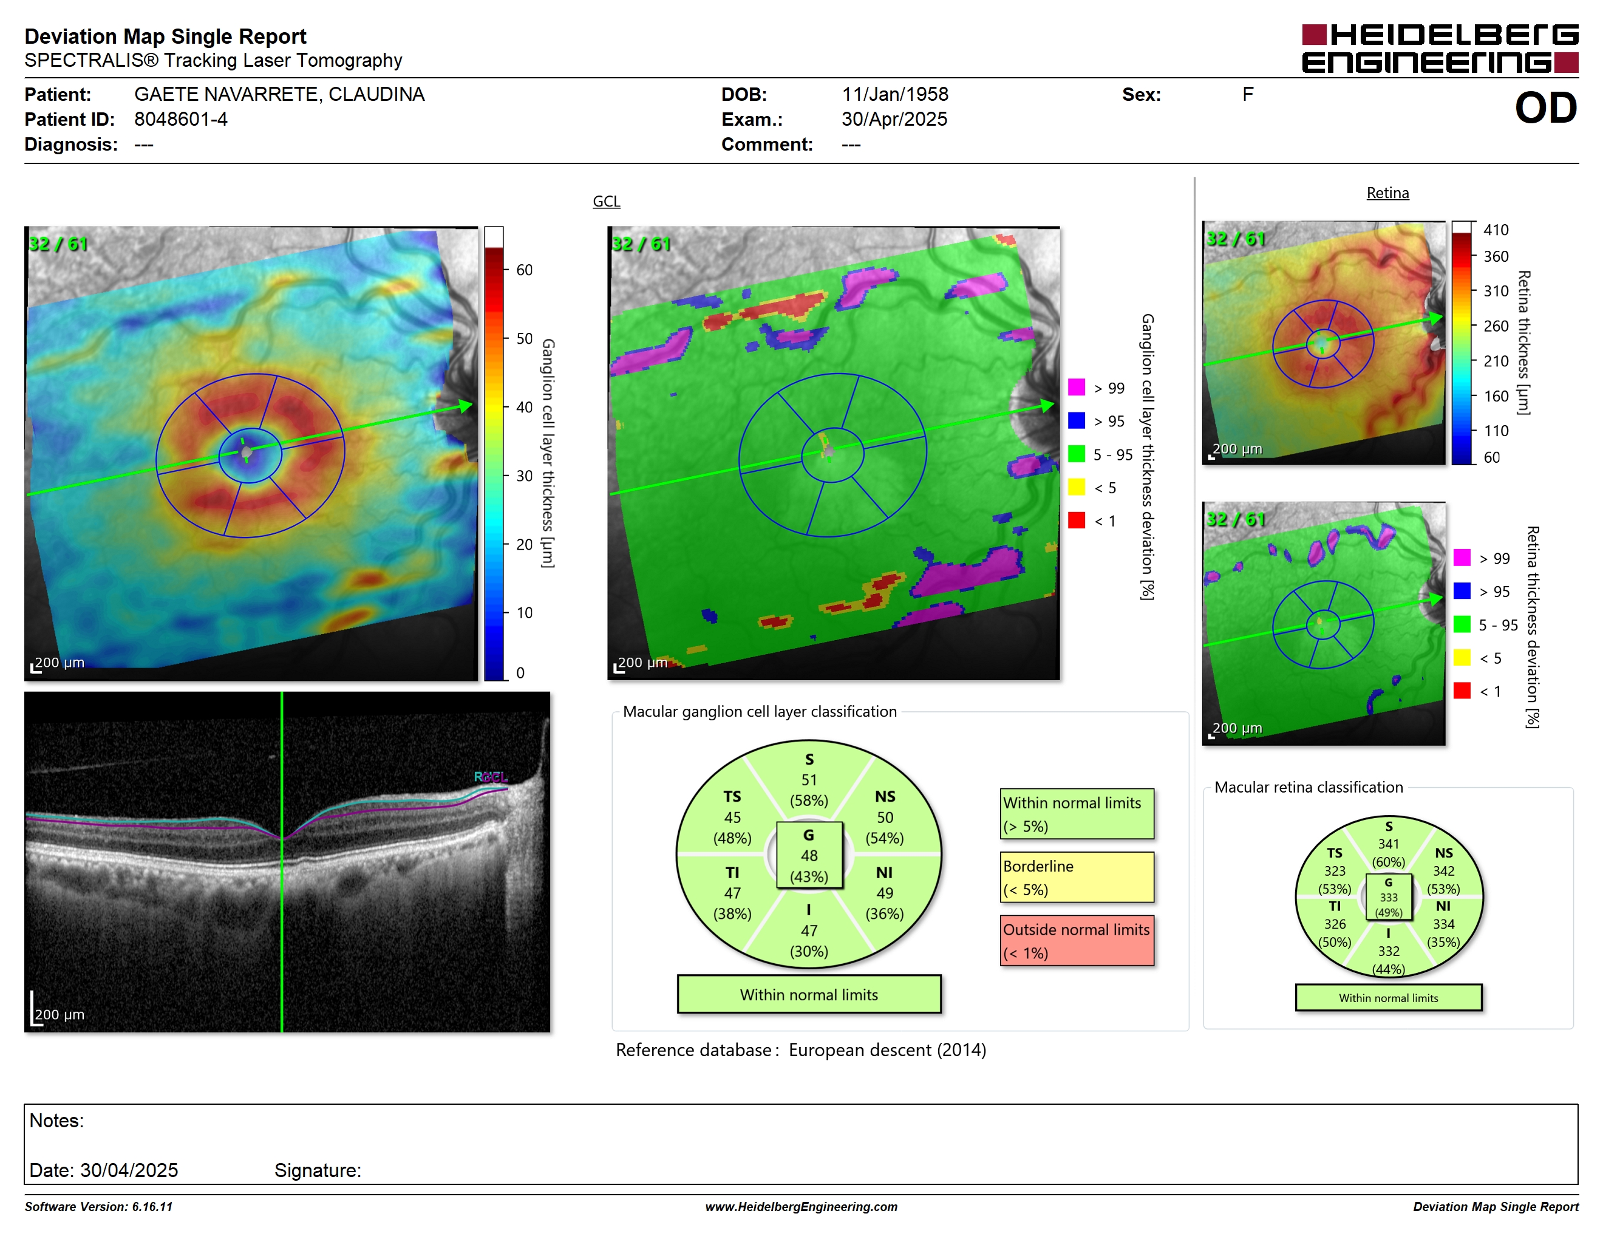Viewport: 1603px width, 1239px height.
Task: Click the underlined Retina heading
Action: (x=1387, y=193)
